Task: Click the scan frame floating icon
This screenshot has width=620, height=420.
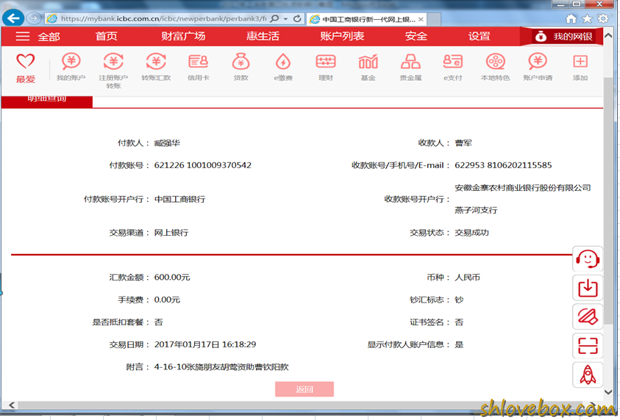Action: pyautogui.click(x=588, y=346)
